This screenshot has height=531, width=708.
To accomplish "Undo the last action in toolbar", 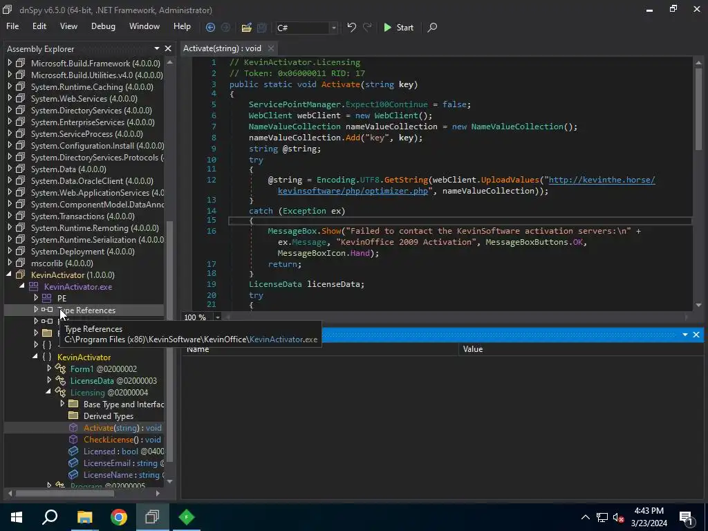I will point(352,27).
